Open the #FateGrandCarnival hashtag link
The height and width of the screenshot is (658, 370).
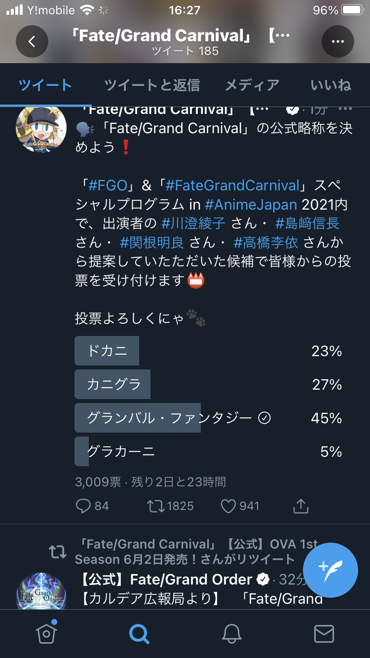[x=233, y=185]
